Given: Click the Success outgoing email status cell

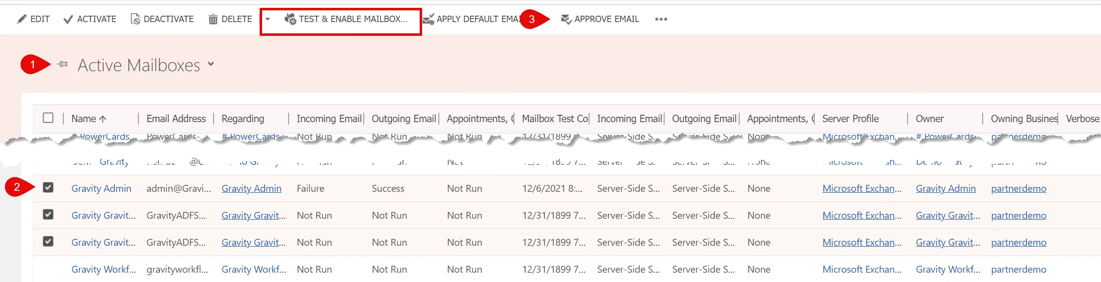Looking at the screenshot, I should coord(388,188).
